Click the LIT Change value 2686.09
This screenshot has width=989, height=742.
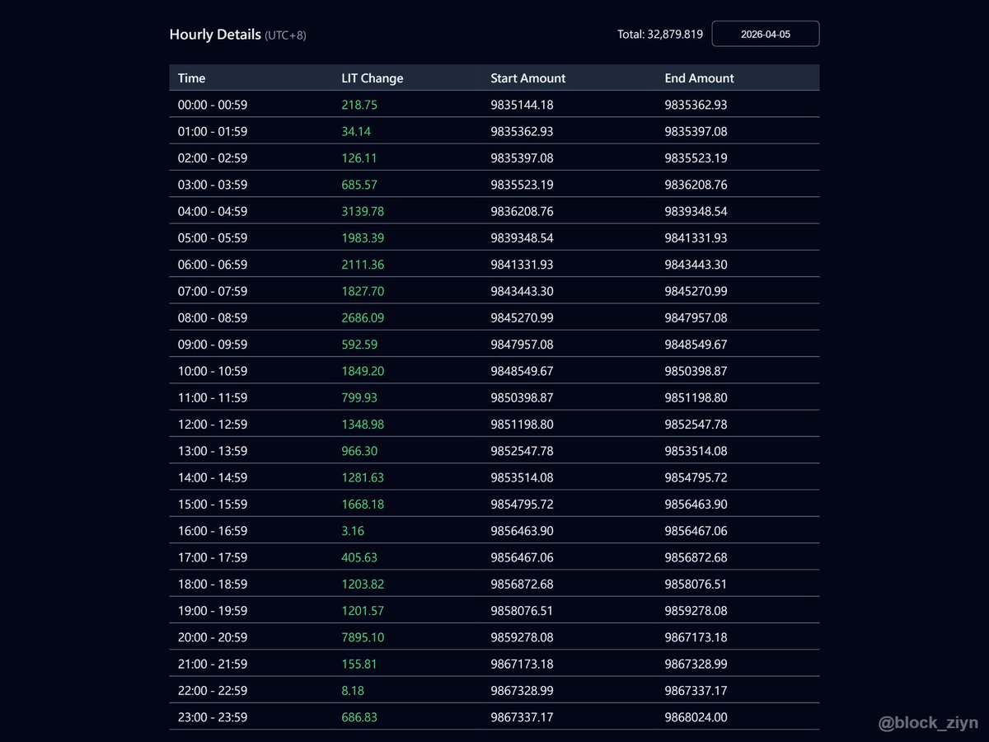[363, 317]
